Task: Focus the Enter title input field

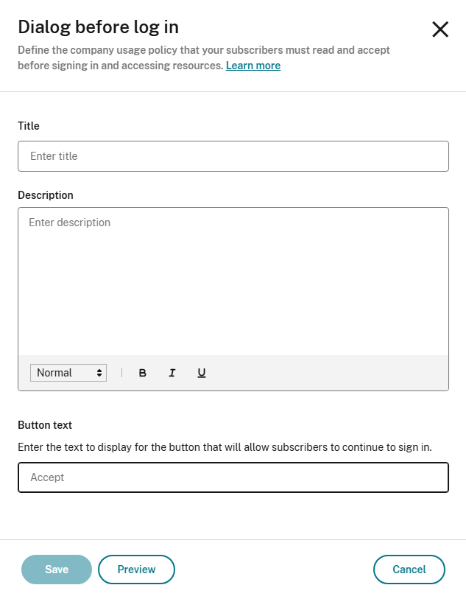Action: point(233,156)
